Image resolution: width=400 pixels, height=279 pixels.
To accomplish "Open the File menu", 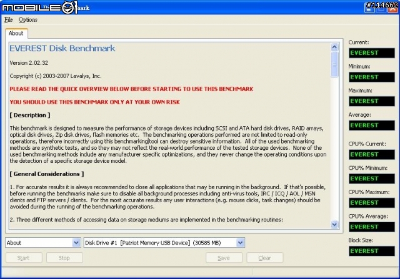I will (x=8, y=19).
